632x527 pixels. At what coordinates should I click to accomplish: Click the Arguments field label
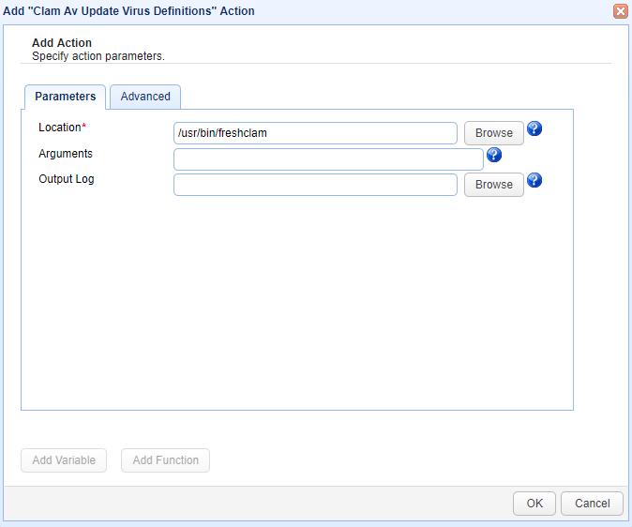coord(66,154)
